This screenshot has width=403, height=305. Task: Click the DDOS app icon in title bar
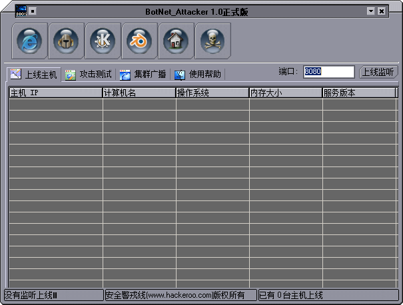point(21,11)
